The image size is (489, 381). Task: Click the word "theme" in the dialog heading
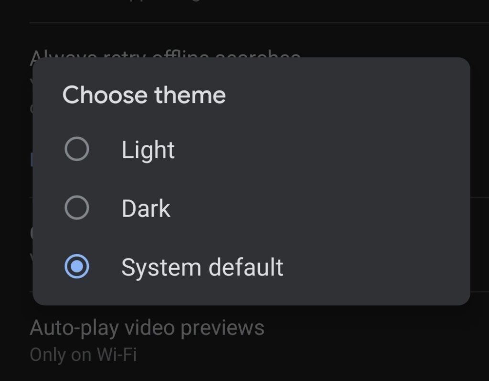[190, 95]
